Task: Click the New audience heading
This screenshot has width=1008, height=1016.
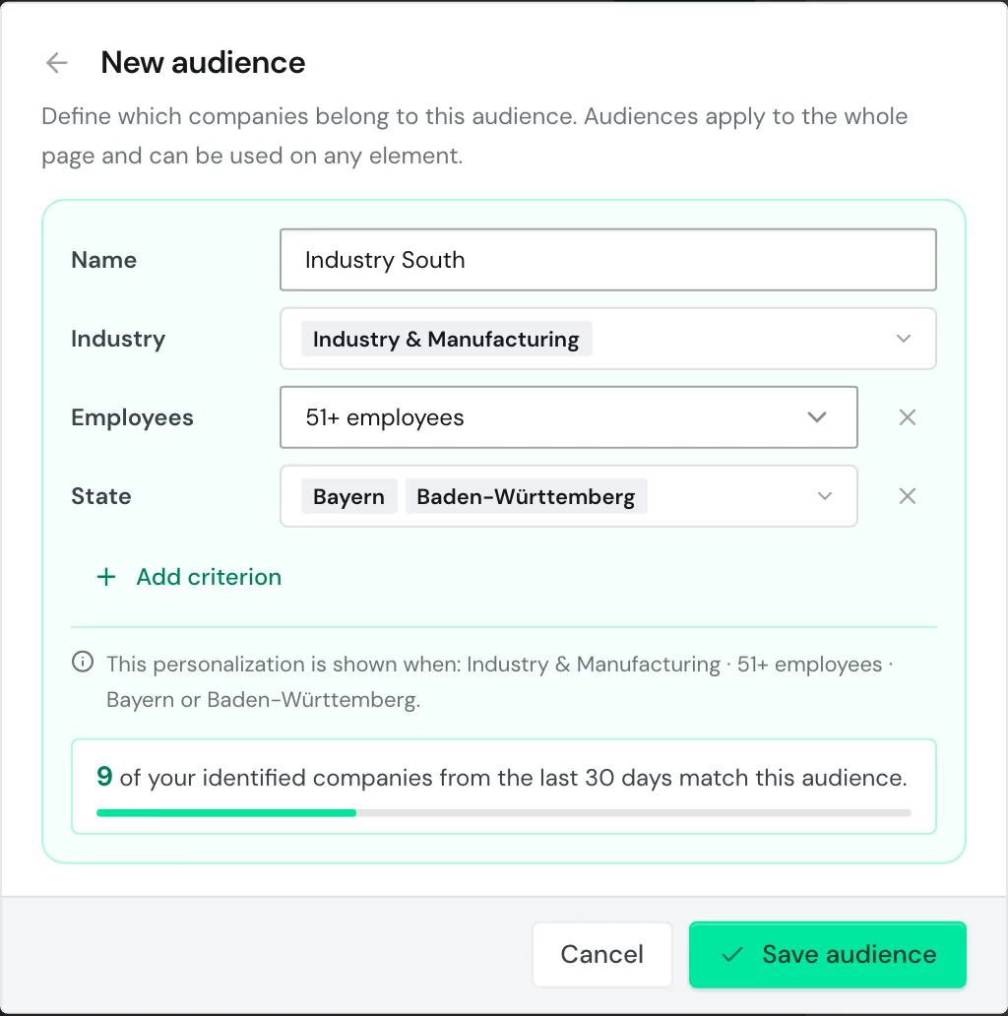Action: click(203, 63)
